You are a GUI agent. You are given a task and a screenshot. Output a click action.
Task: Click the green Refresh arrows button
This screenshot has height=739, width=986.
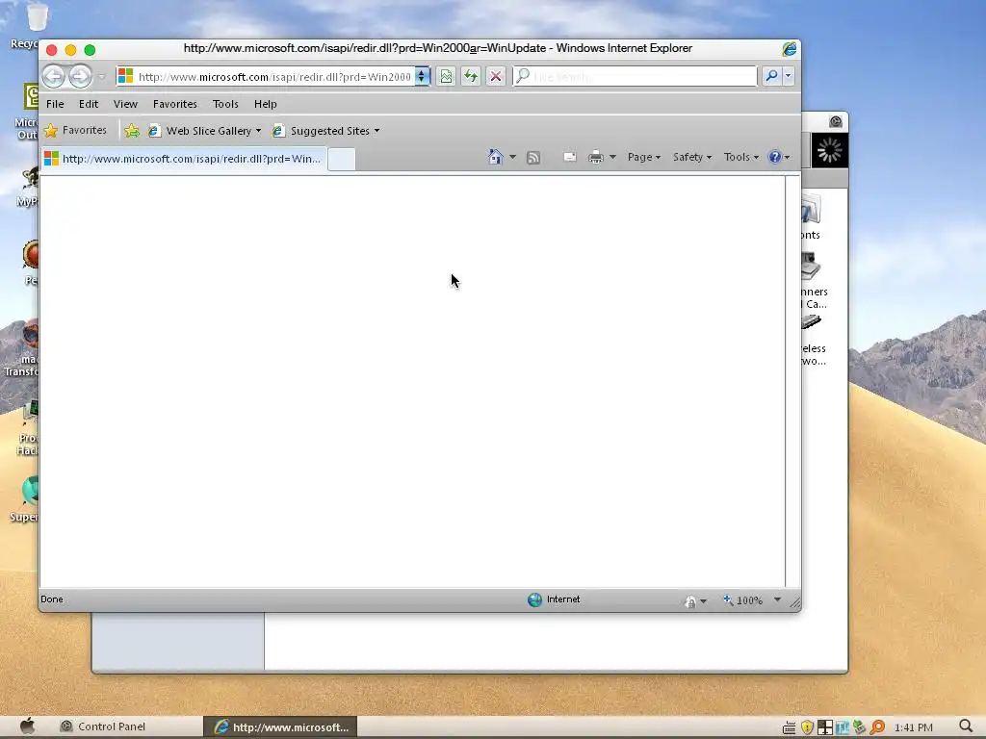tap(470, 77)
